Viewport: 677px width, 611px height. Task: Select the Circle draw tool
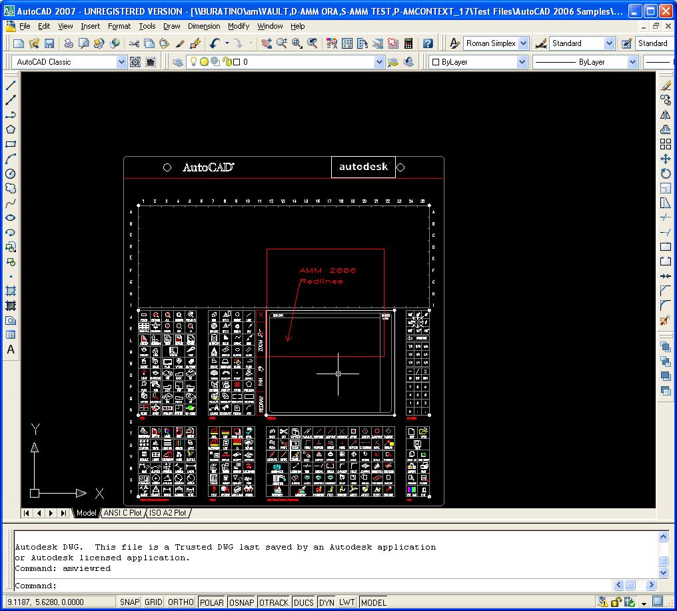11,173
